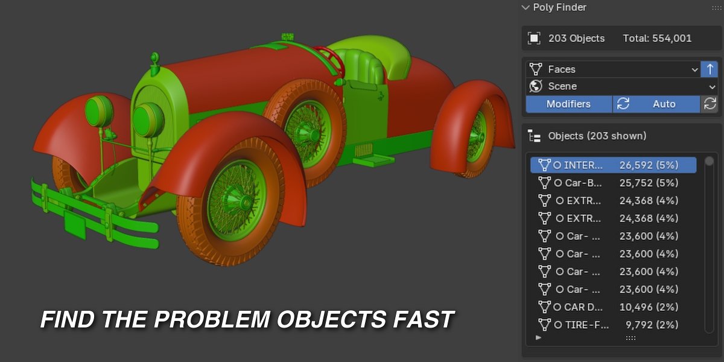Click the mesh icon on the TIRE-F... row
The width and height of the screenshot is (724, 362).
tap(544, 325)
